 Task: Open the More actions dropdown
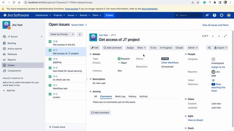[x=141, y=48]
